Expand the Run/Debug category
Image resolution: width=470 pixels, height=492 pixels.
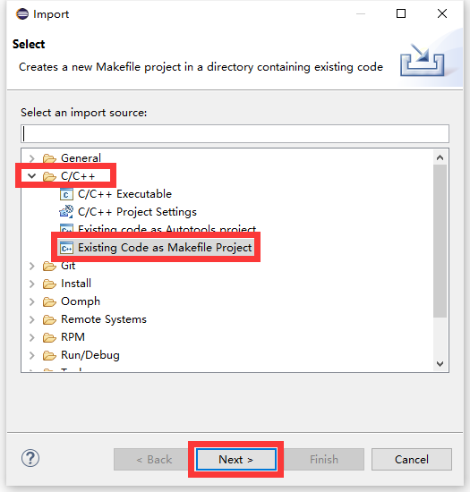coord(31,355)
